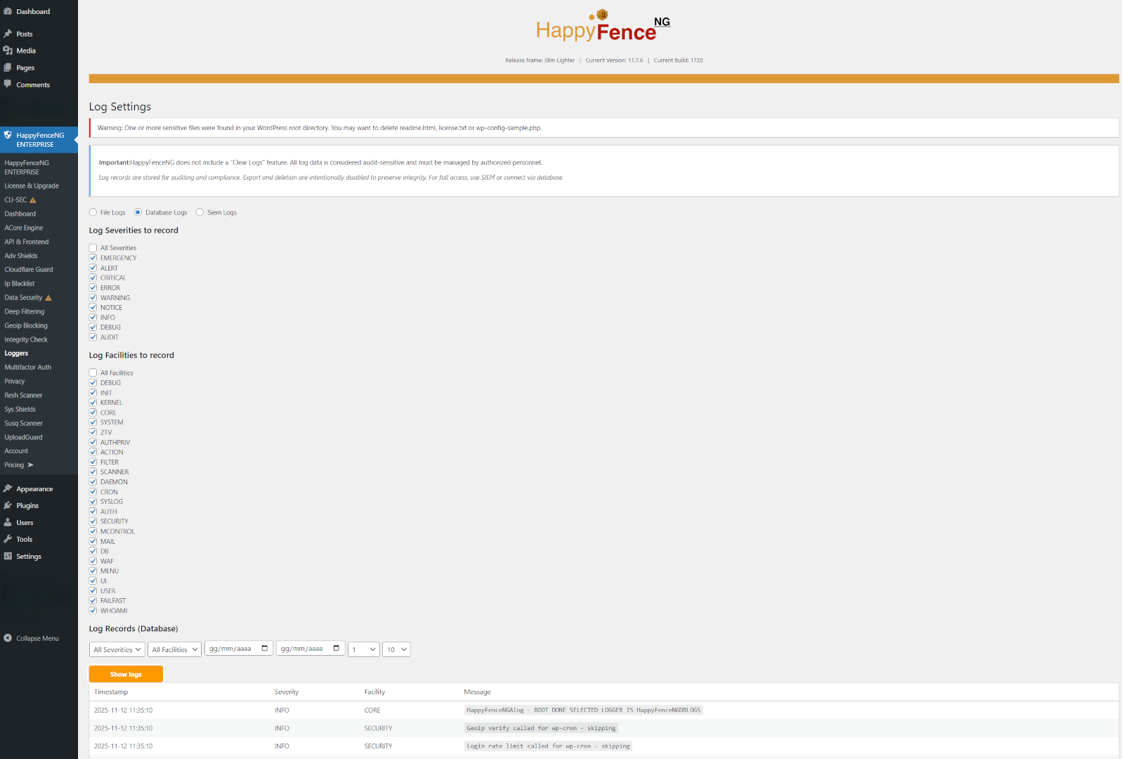Open Loggers in the plugin submenu
Screen dimensions: 1122x759
pyautogui.click(x=16, y=353)
